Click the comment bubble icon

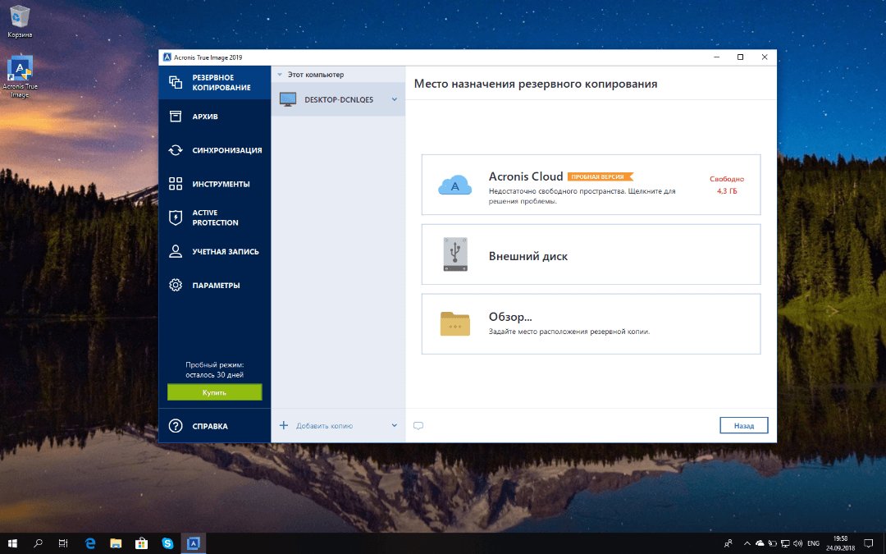418,426
